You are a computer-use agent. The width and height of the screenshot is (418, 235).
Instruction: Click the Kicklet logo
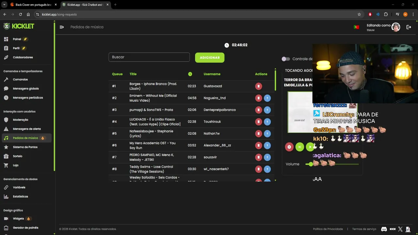coord(19,26)
